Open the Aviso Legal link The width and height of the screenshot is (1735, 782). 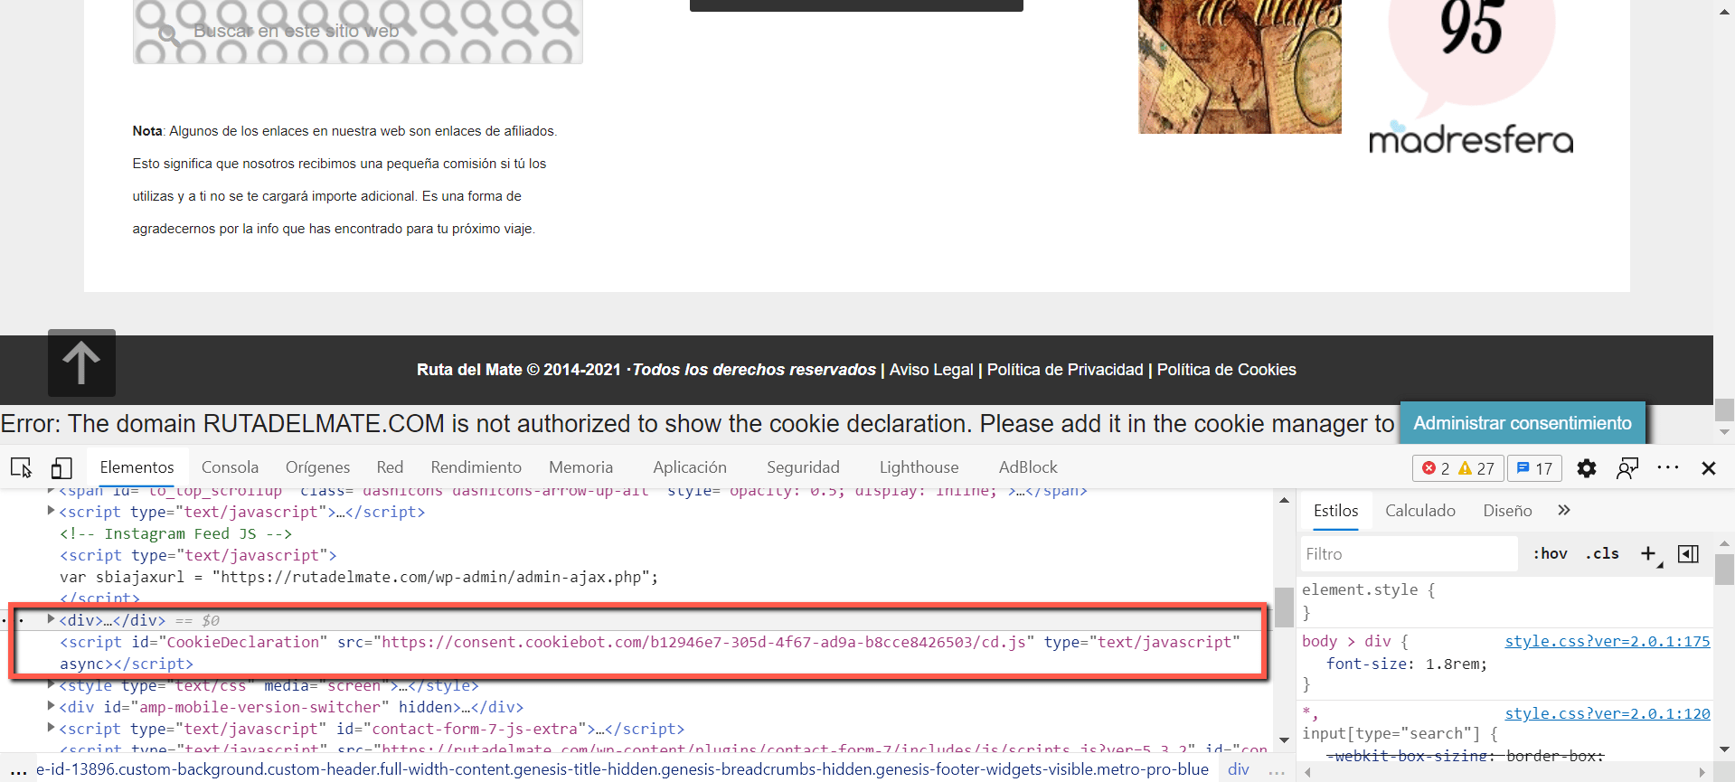point(931,370)
